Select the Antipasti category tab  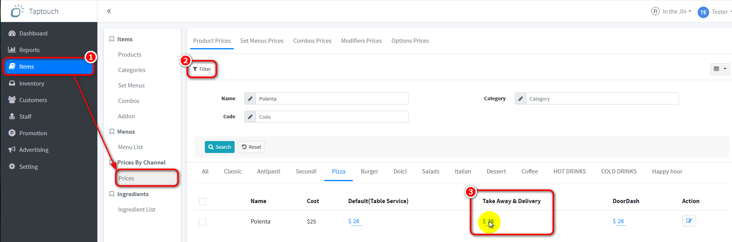click(x=269, y=171)
